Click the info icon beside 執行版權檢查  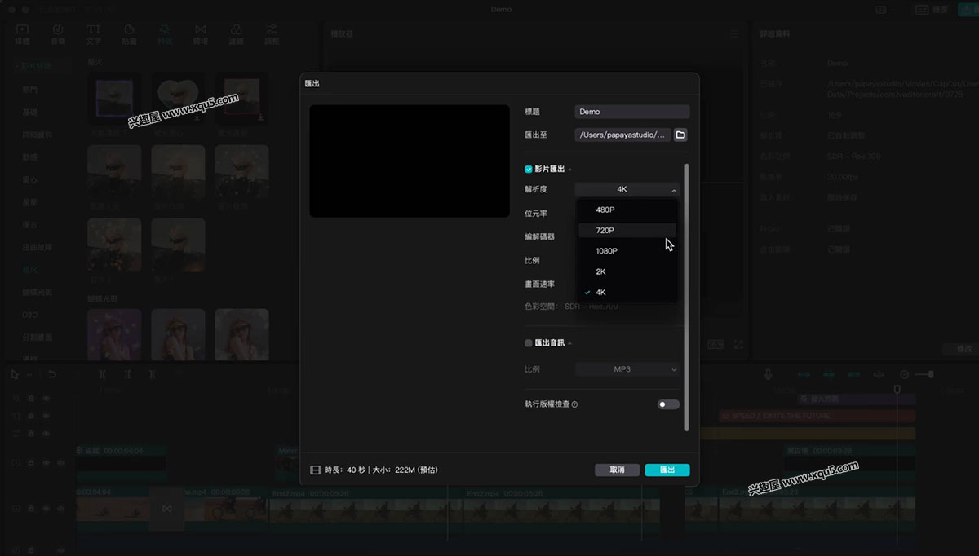tap(575, 404)
